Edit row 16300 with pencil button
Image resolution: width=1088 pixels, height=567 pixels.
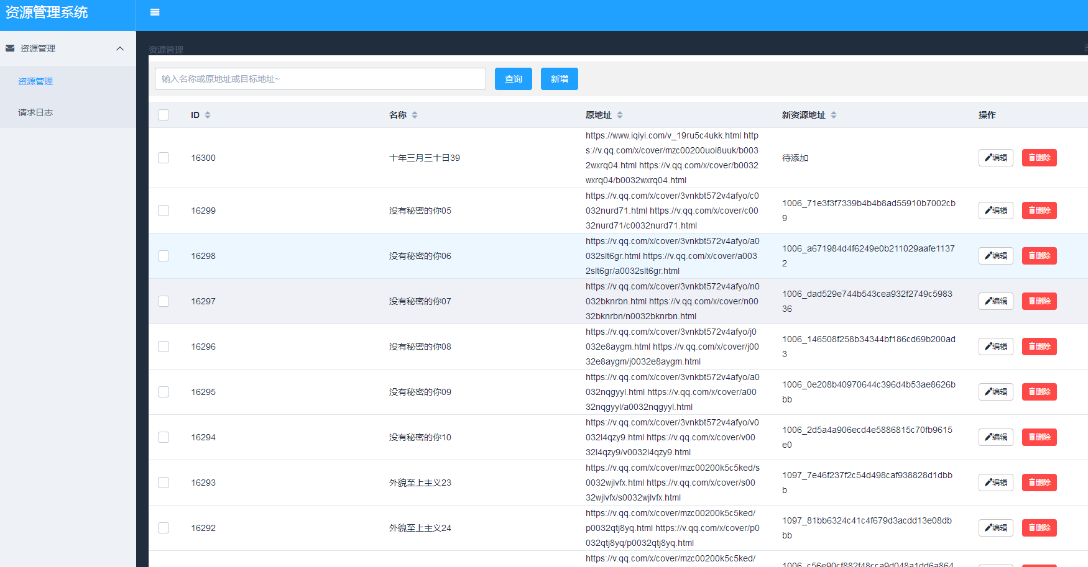coord(995,158)
